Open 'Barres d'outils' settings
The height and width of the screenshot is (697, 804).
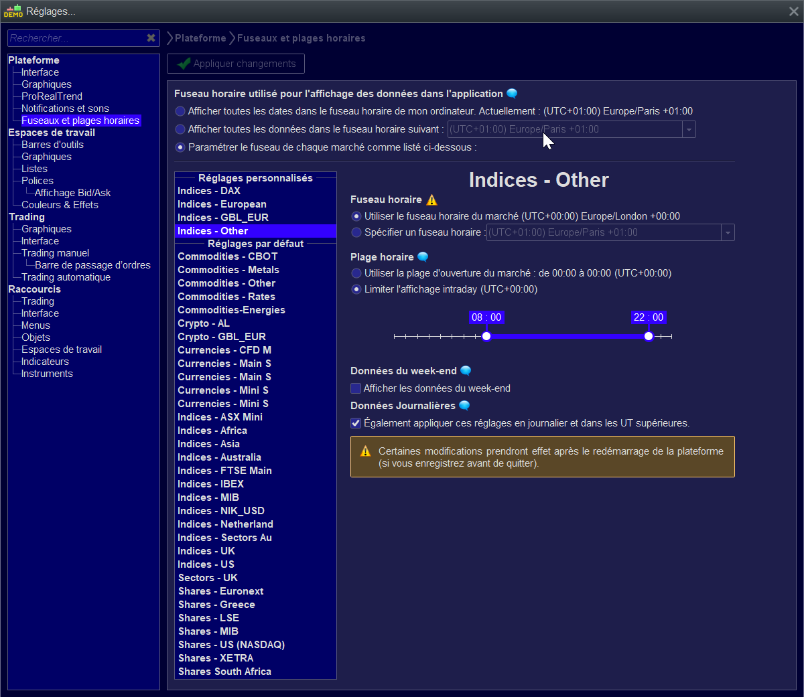(52, 145)
